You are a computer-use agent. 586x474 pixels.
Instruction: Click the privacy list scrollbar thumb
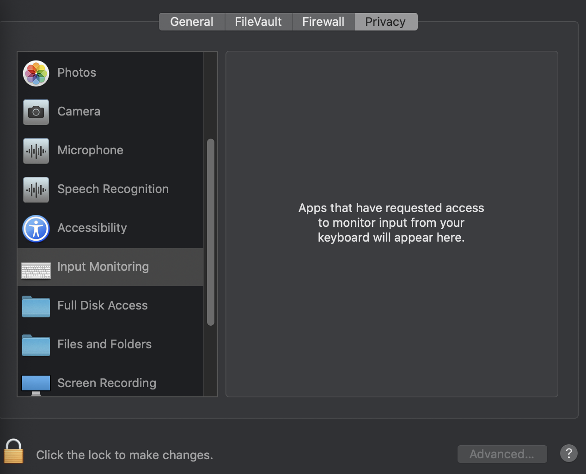211,232
